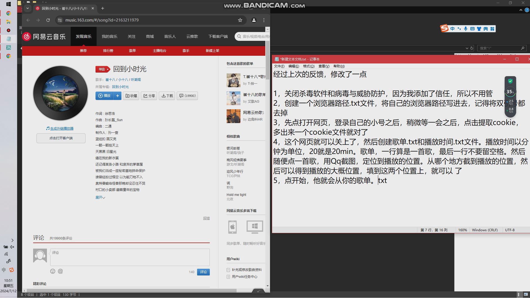Image resolution: width=530 pixels, height=298 pixels.
Task: Toggle punctuation mode on Sogou bar
Action: tap(459, 29)
